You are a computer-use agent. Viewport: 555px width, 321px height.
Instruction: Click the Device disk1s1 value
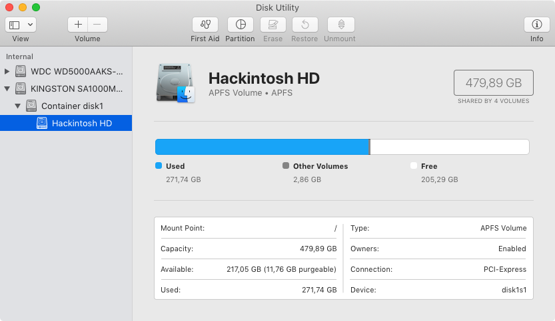[x=514, y=290]
